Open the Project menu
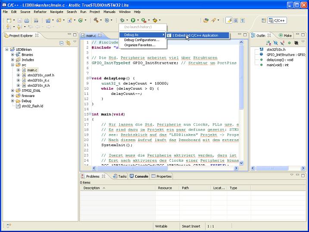The image size is (309, 232). click(95, 12)
